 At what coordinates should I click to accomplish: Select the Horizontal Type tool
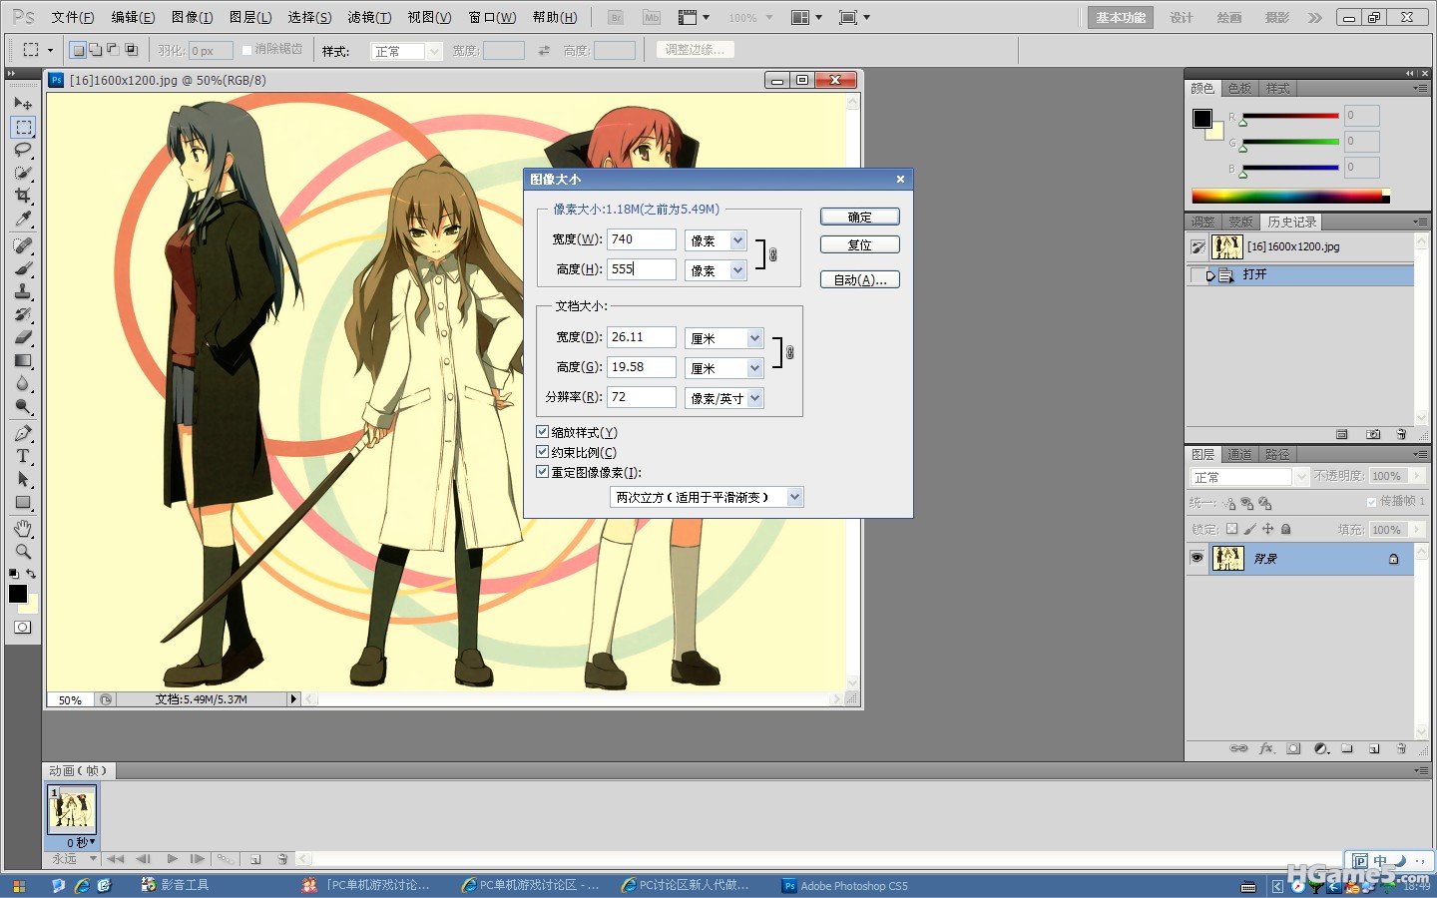click(23, 456)
